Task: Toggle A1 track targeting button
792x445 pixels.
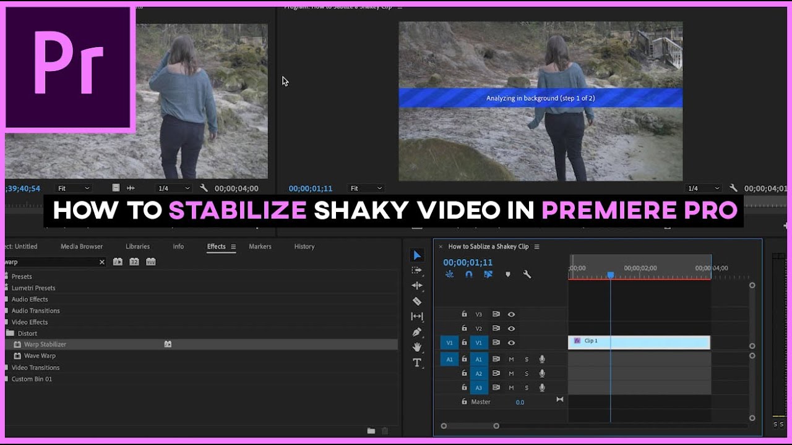Action: (478, 359)
